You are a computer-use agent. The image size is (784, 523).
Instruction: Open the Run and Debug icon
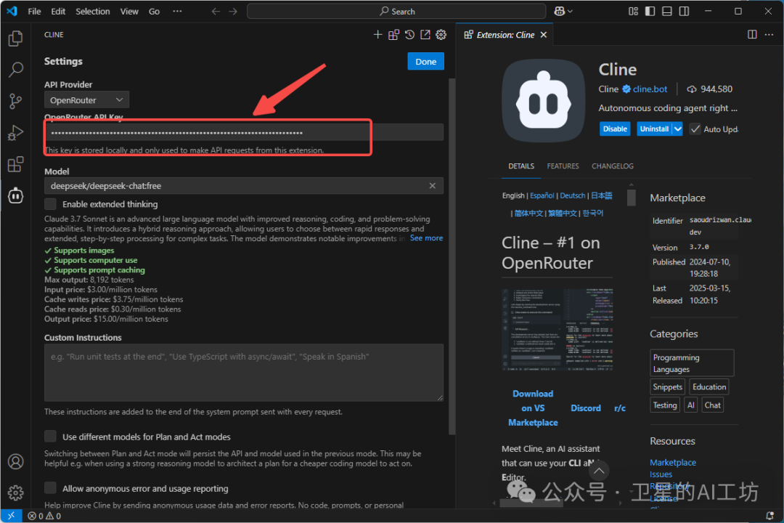tap(15, 132)
